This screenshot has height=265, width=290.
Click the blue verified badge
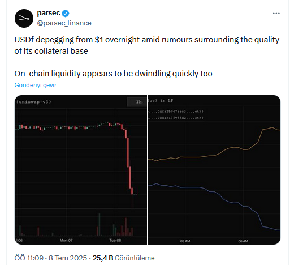point(66,14)
